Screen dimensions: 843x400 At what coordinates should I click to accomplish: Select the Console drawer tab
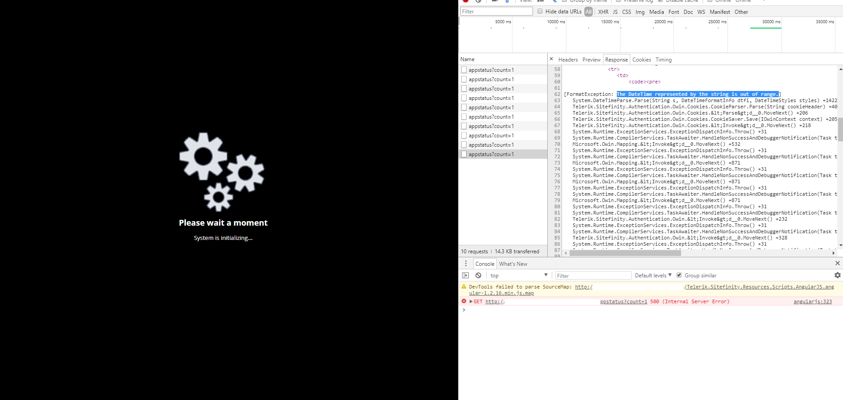coord(485,264)
